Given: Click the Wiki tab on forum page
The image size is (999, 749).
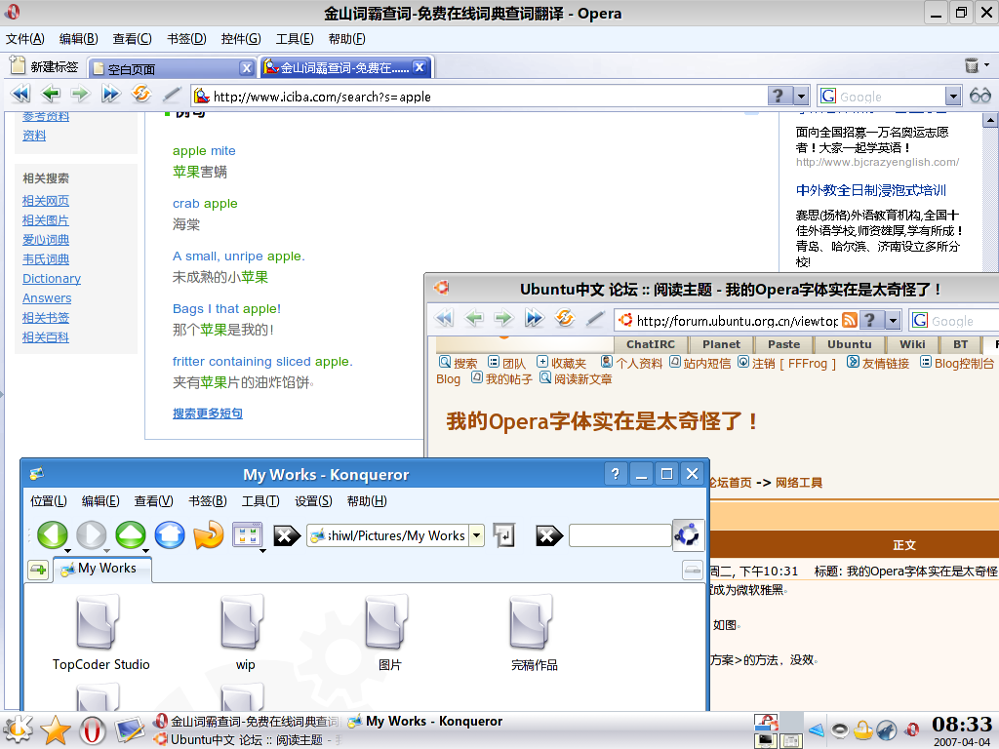Looking at the screenshot, I should click(x=912, y=344).
